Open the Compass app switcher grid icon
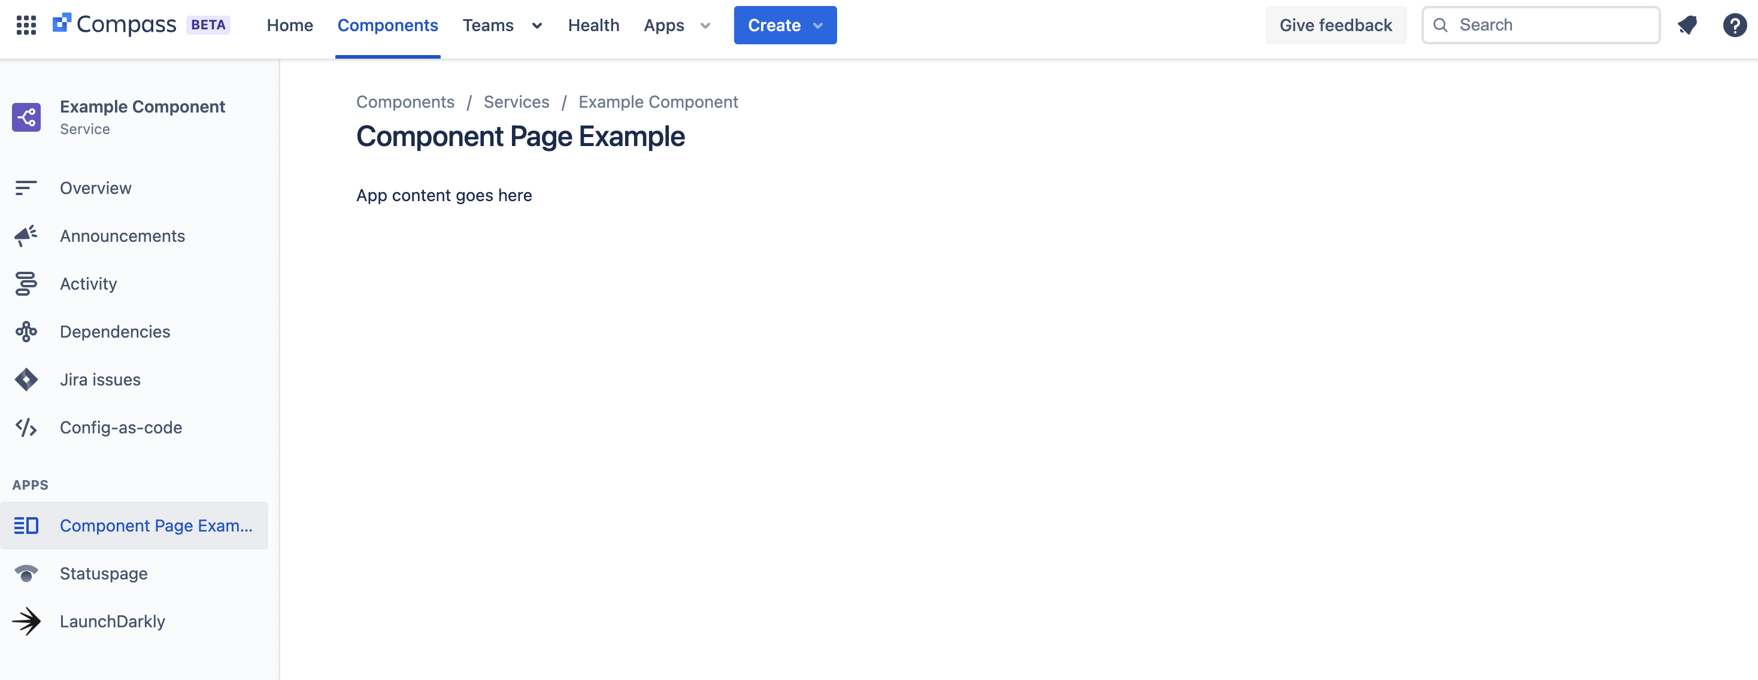 coord(26,25)
